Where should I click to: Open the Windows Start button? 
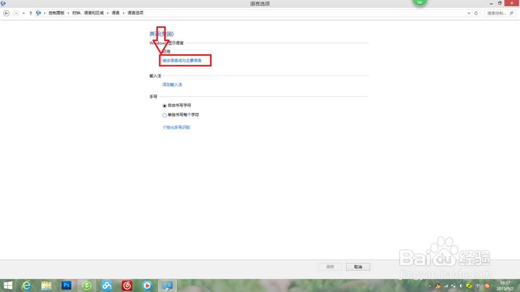tap(8, 285)
